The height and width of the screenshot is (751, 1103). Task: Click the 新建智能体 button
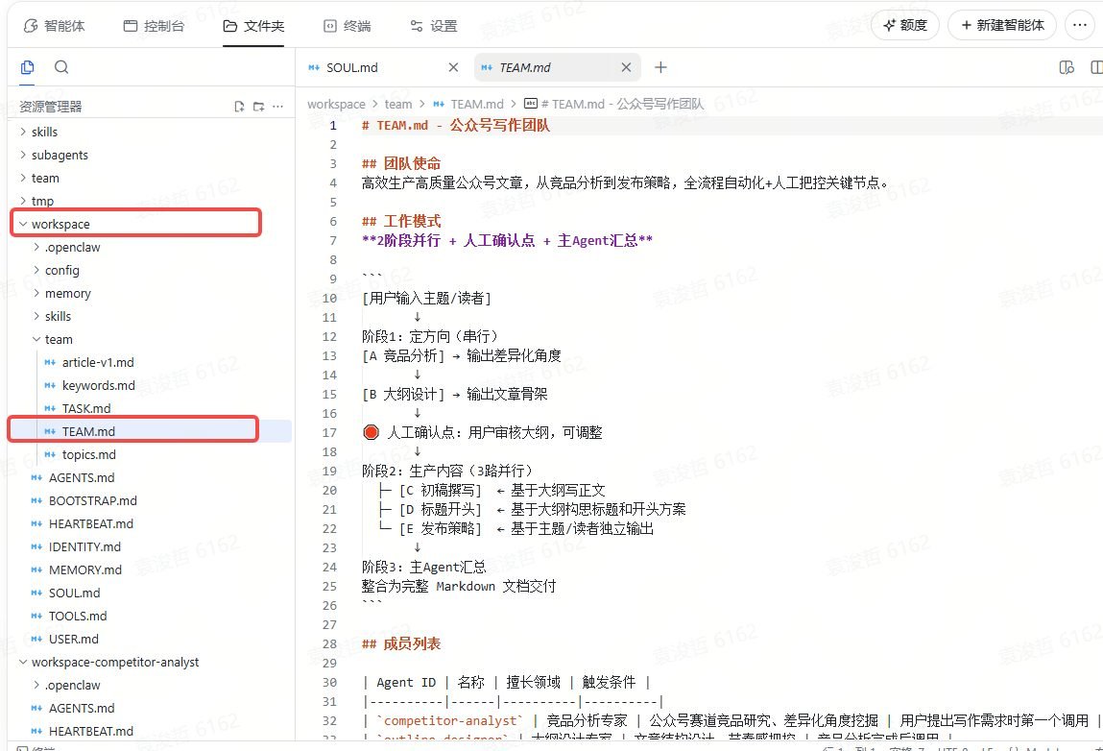pyautogui.click(x=1001, y=25)
